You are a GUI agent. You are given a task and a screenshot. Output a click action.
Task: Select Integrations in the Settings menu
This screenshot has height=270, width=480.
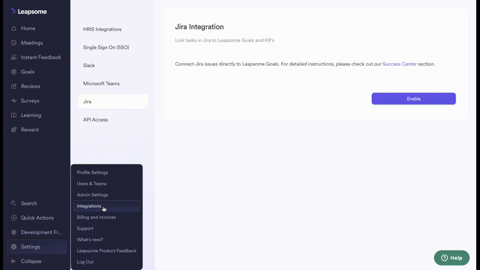coord(89,206)
